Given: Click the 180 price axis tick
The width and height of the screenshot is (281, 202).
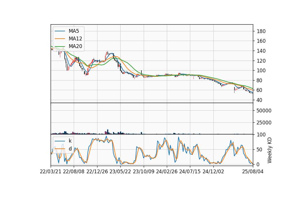Looking at the screenshot, I should [261, 31].
